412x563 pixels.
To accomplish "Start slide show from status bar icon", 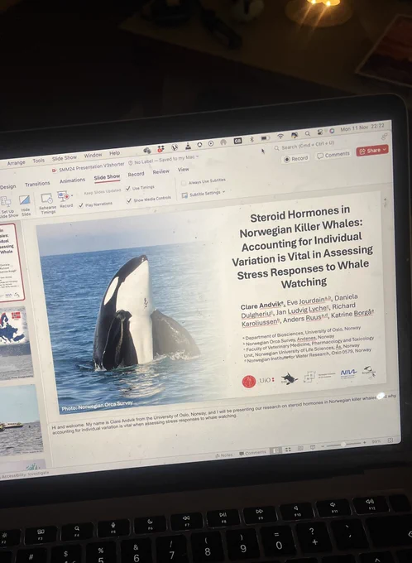I will coord(313,447).
